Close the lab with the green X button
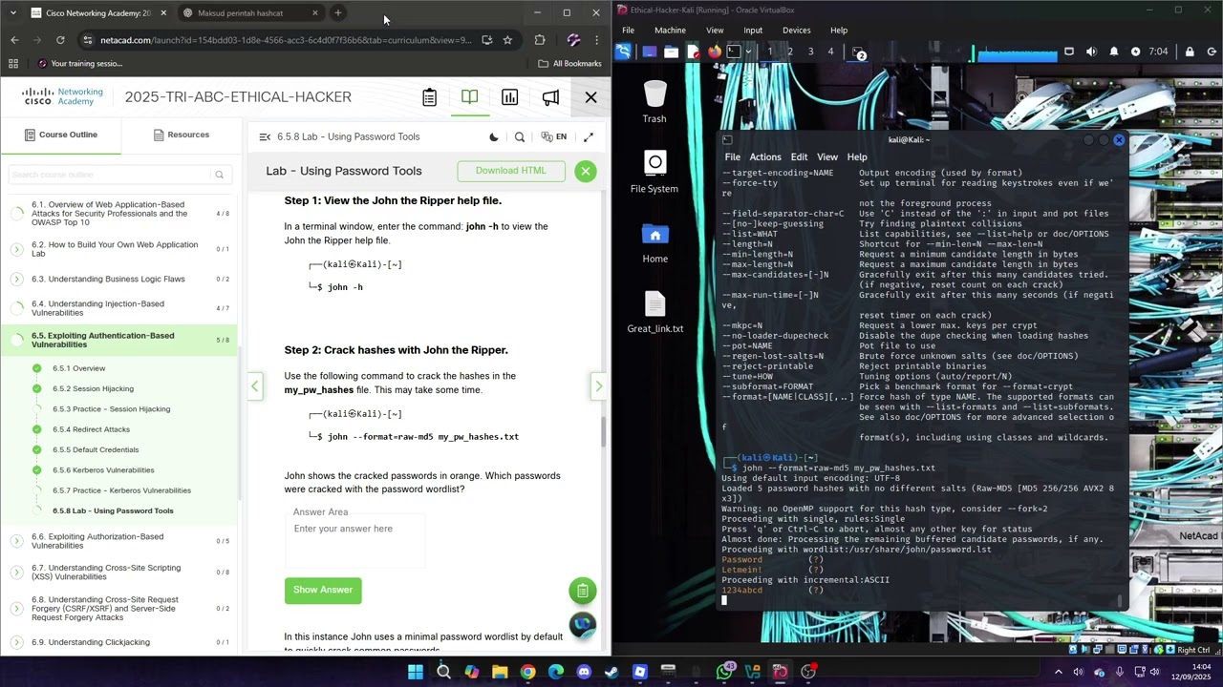Image resolution: width=1223 pixels, height=687 pixels. (x=586, y=171)
